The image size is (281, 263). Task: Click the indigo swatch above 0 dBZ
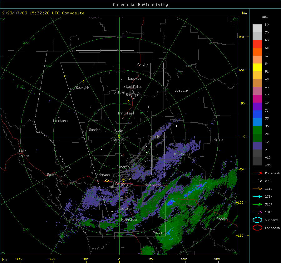(257, 146)
